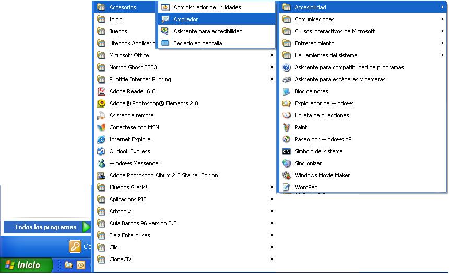
Task: Open the Accesorios folder entry
Action: pyautogui.click(x=125, y=7)
